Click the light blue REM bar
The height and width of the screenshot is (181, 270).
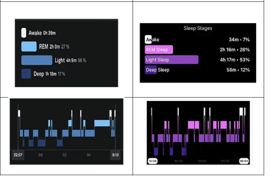(x=29, y=47)
